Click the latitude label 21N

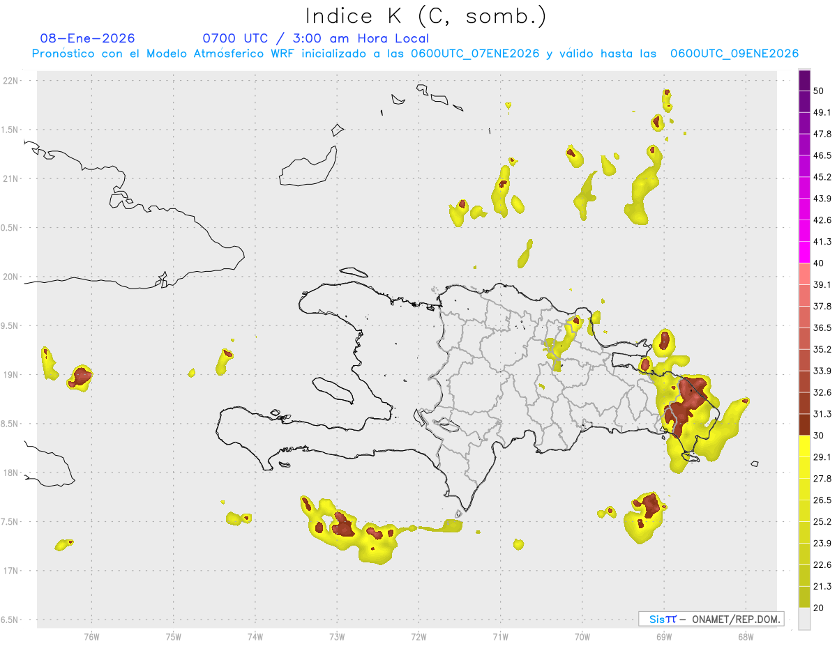[x=11, y=178]
